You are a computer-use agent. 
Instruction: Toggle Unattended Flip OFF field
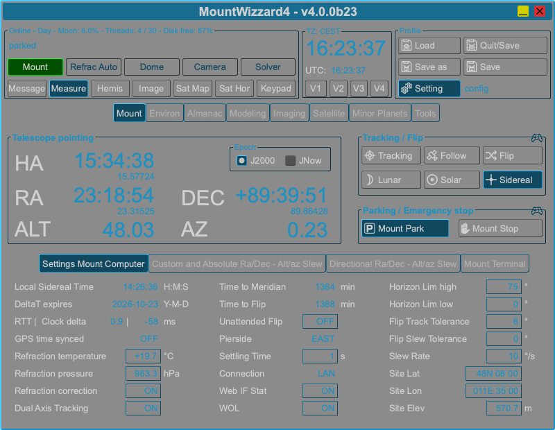321,321
